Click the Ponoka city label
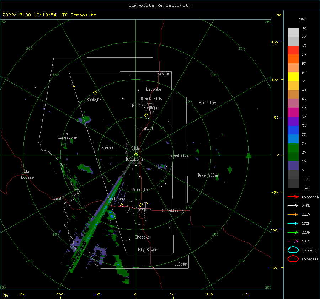This screenshot has height=299, width=320. click(162, 73)
